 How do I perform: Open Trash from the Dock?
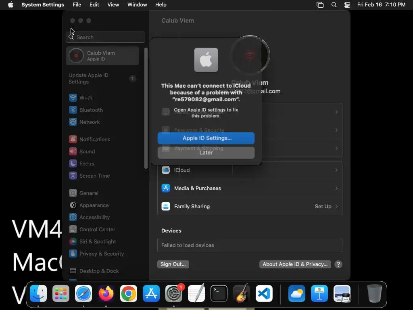click(x=375, y=293)
